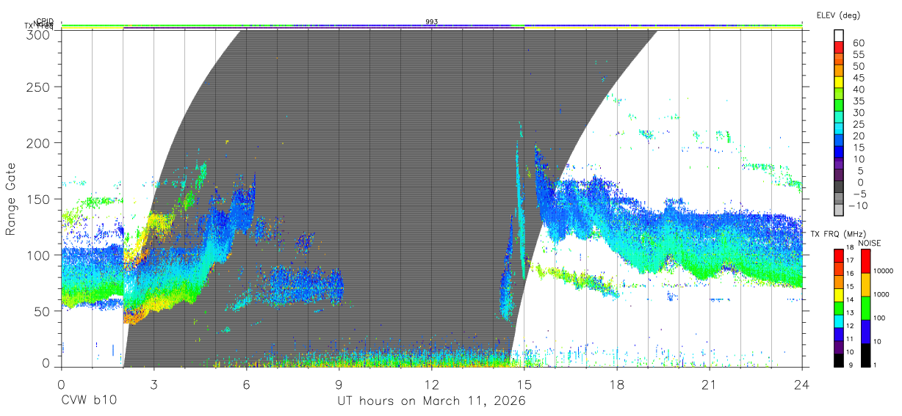Click the '9' hour tick on the time axis
This screenshot has width=902, height=416.
pyautogui.click(x=339, y=383)
